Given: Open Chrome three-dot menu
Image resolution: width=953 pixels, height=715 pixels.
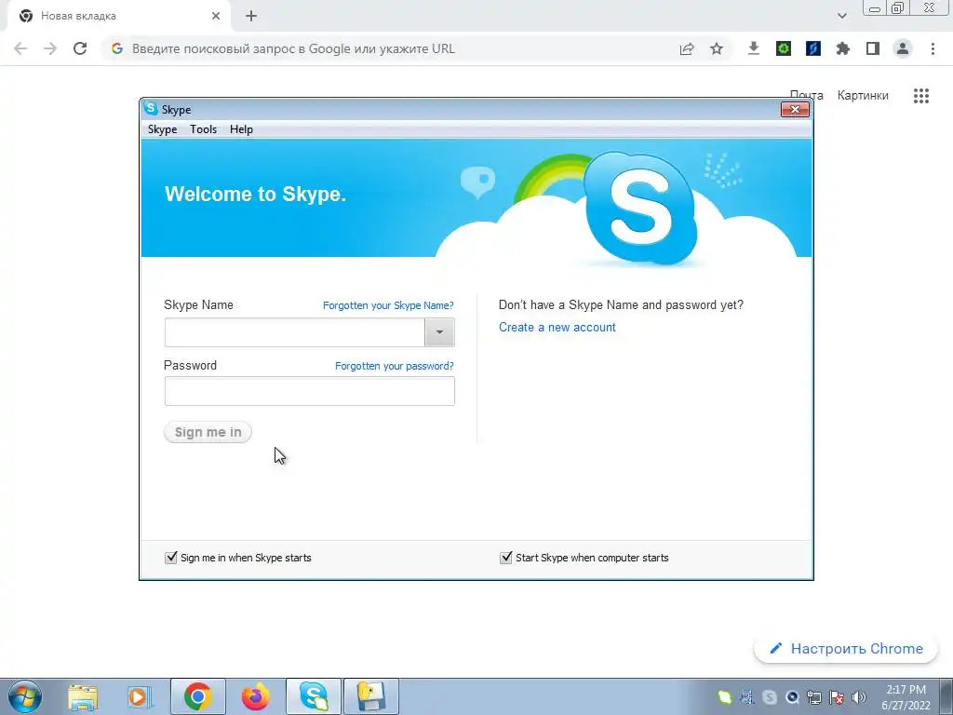Looking at the screenshot, I should coord(933,48).
